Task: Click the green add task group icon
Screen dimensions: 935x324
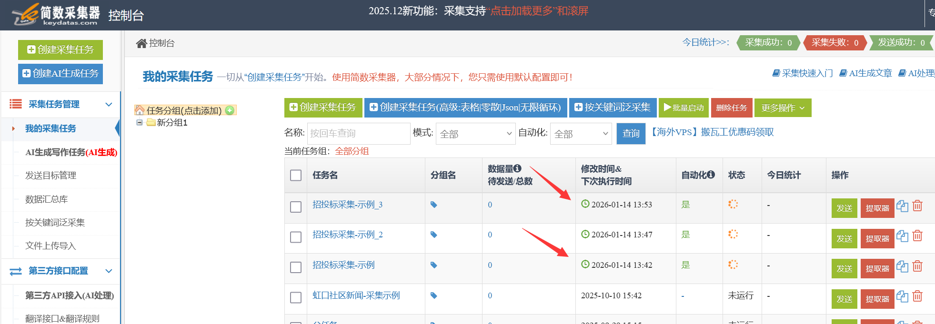Action: click(x=230, y=110)
